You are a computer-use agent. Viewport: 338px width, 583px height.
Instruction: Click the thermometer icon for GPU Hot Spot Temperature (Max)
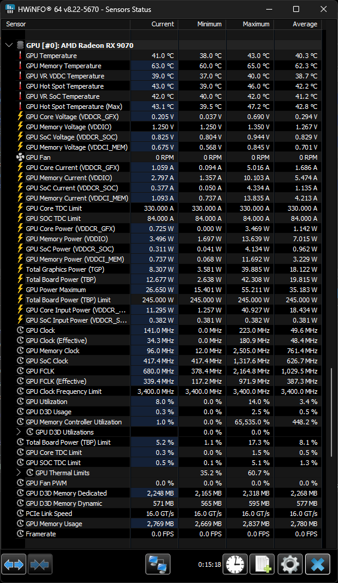pyautogui.click(x=20, y=107)
